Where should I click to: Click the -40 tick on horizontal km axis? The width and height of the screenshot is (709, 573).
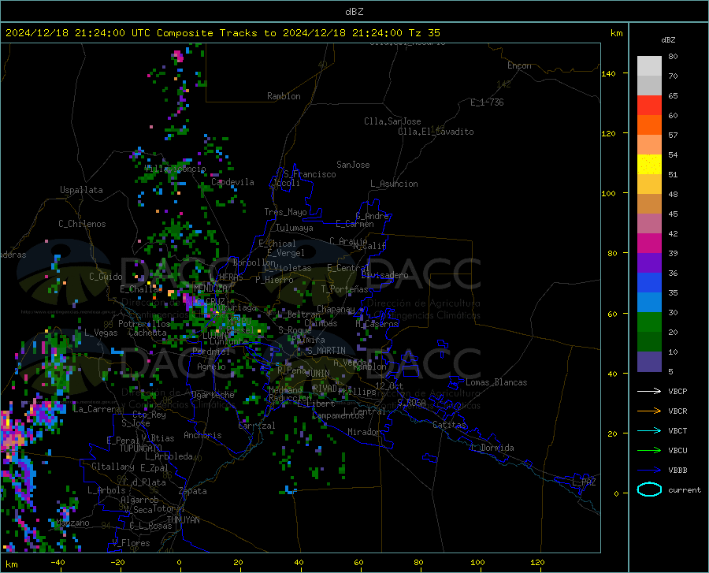(x=58, y=563)
